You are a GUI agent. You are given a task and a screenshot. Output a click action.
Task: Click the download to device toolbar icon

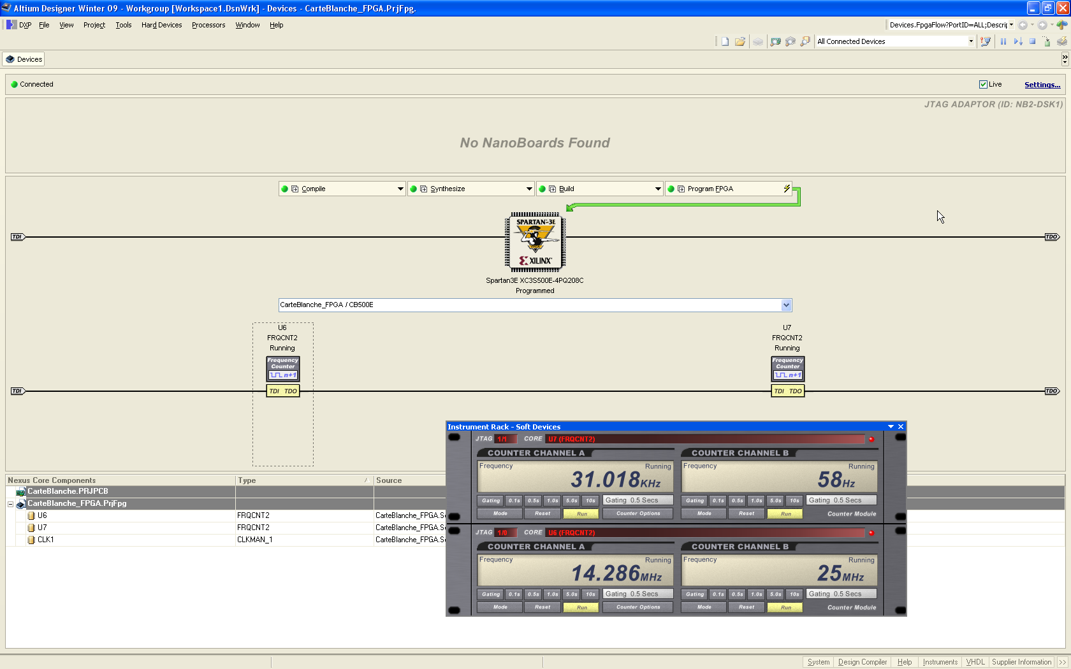tap(1047, 41)
